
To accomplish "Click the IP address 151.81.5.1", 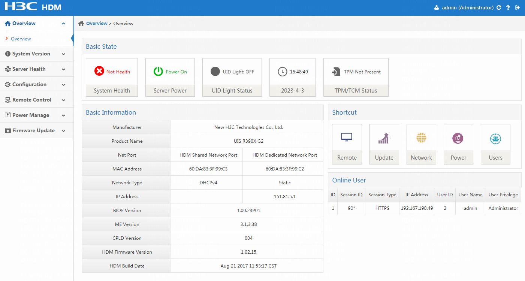I will coord(284,197).
